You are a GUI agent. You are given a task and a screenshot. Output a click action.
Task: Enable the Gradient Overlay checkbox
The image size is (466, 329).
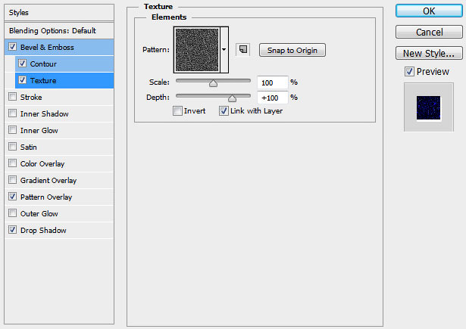pos(12,180)
